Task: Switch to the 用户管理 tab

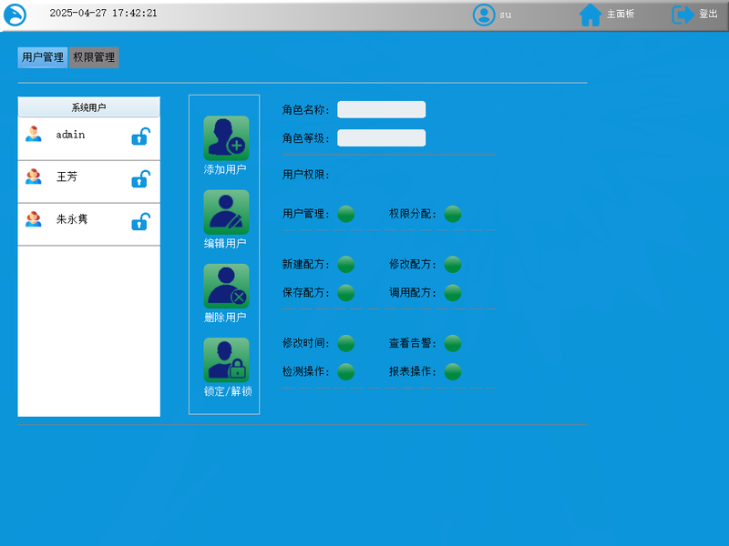Action: click(x=42, y=57)
